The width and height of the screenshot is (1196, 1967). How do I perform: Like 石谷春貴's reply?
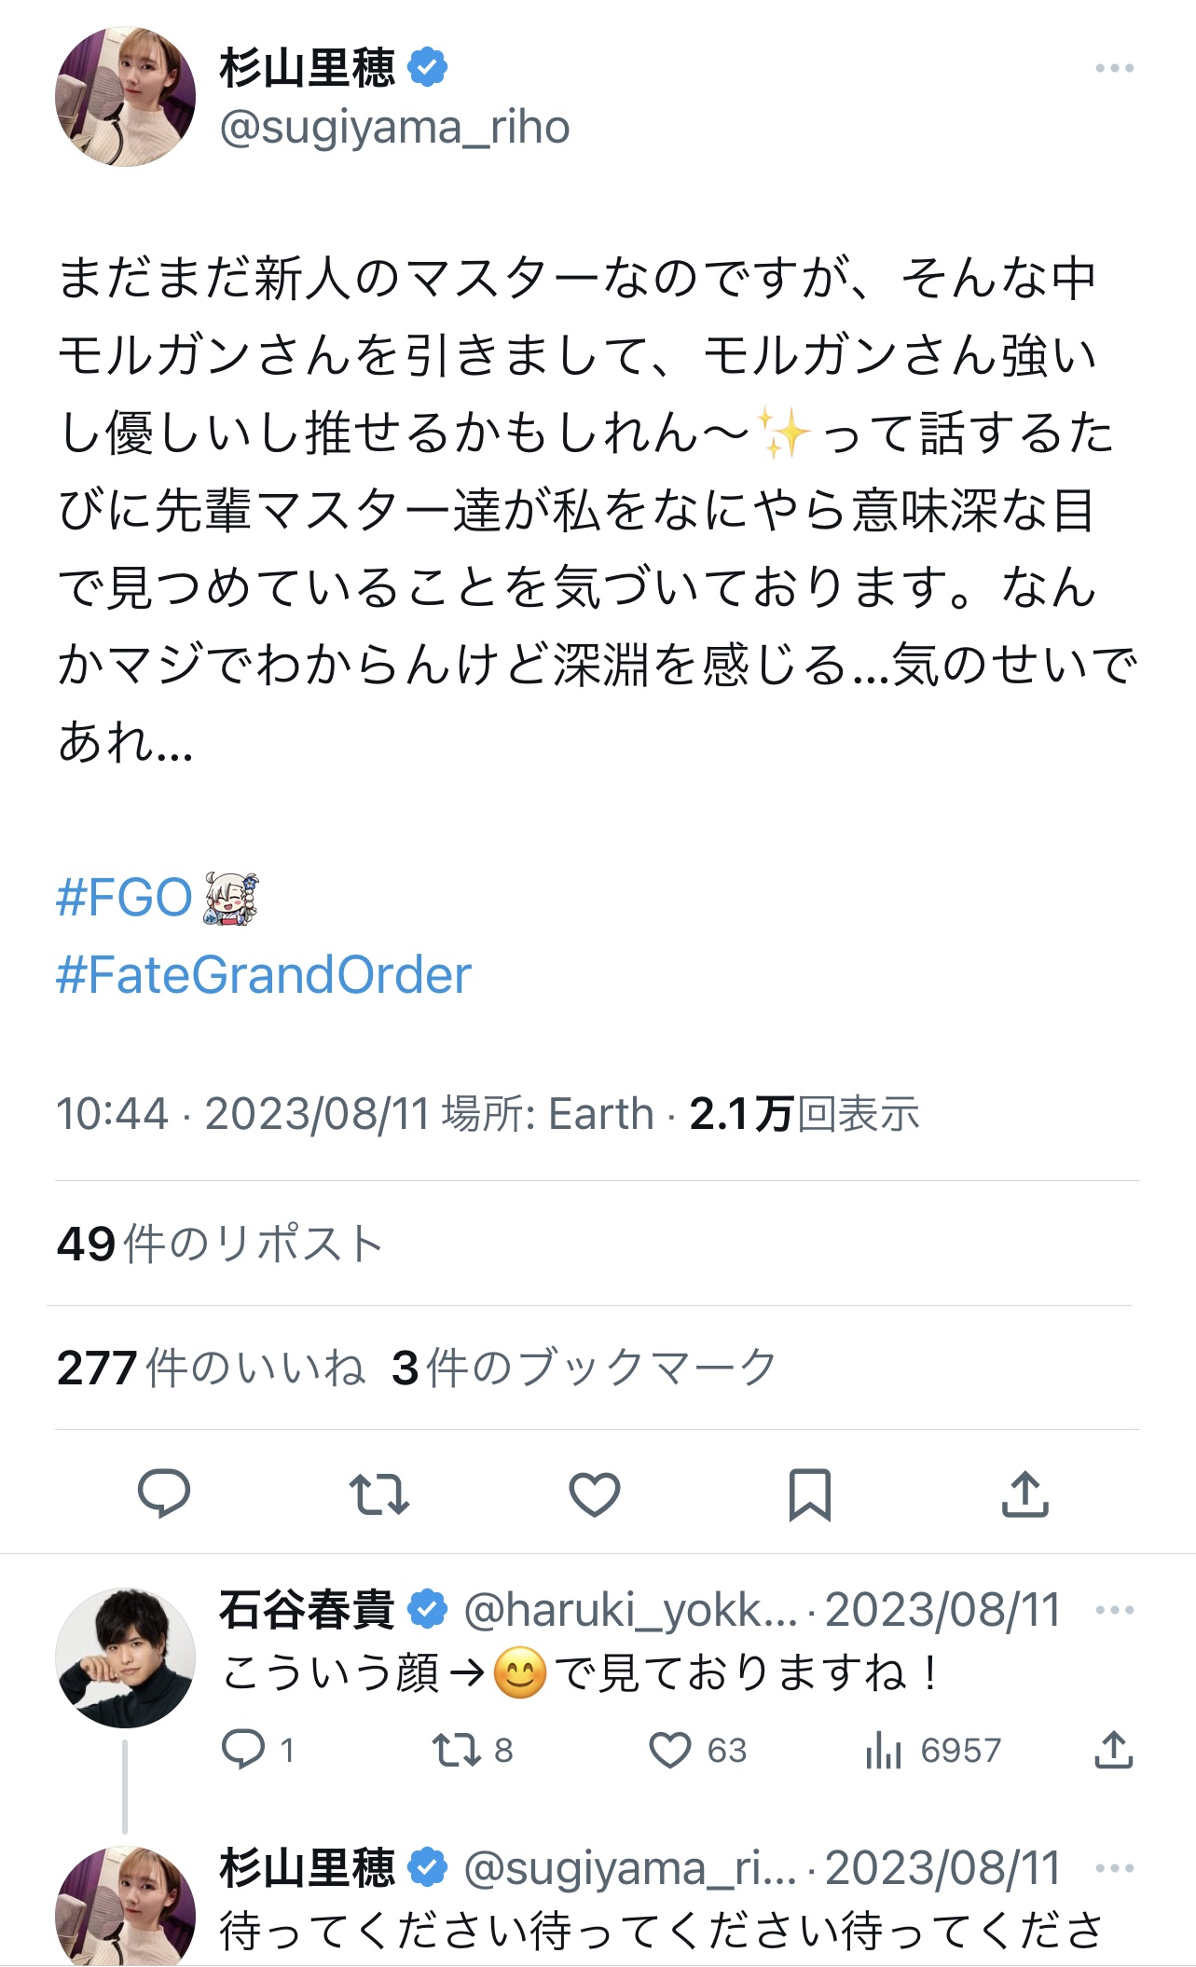669,1750
